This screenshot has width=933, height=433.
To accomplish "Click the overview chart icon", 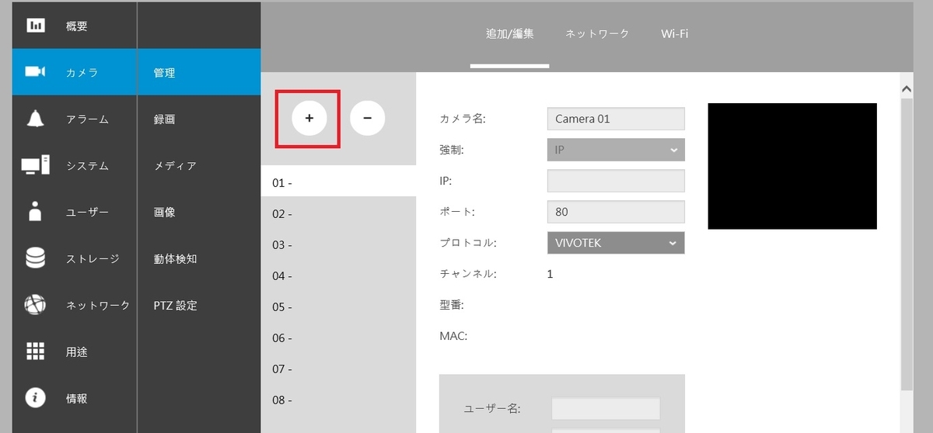I will (x=36, y=26).
